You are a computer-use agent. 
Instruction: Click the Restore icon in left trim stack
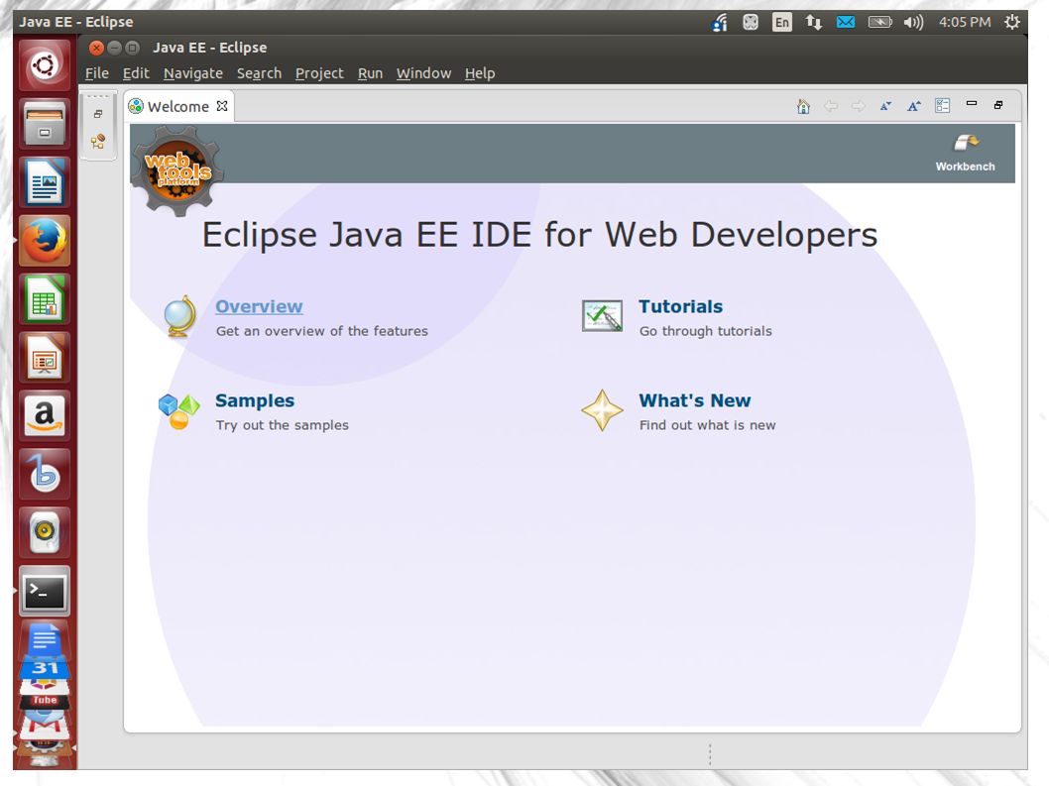click(x=98, y=114)
